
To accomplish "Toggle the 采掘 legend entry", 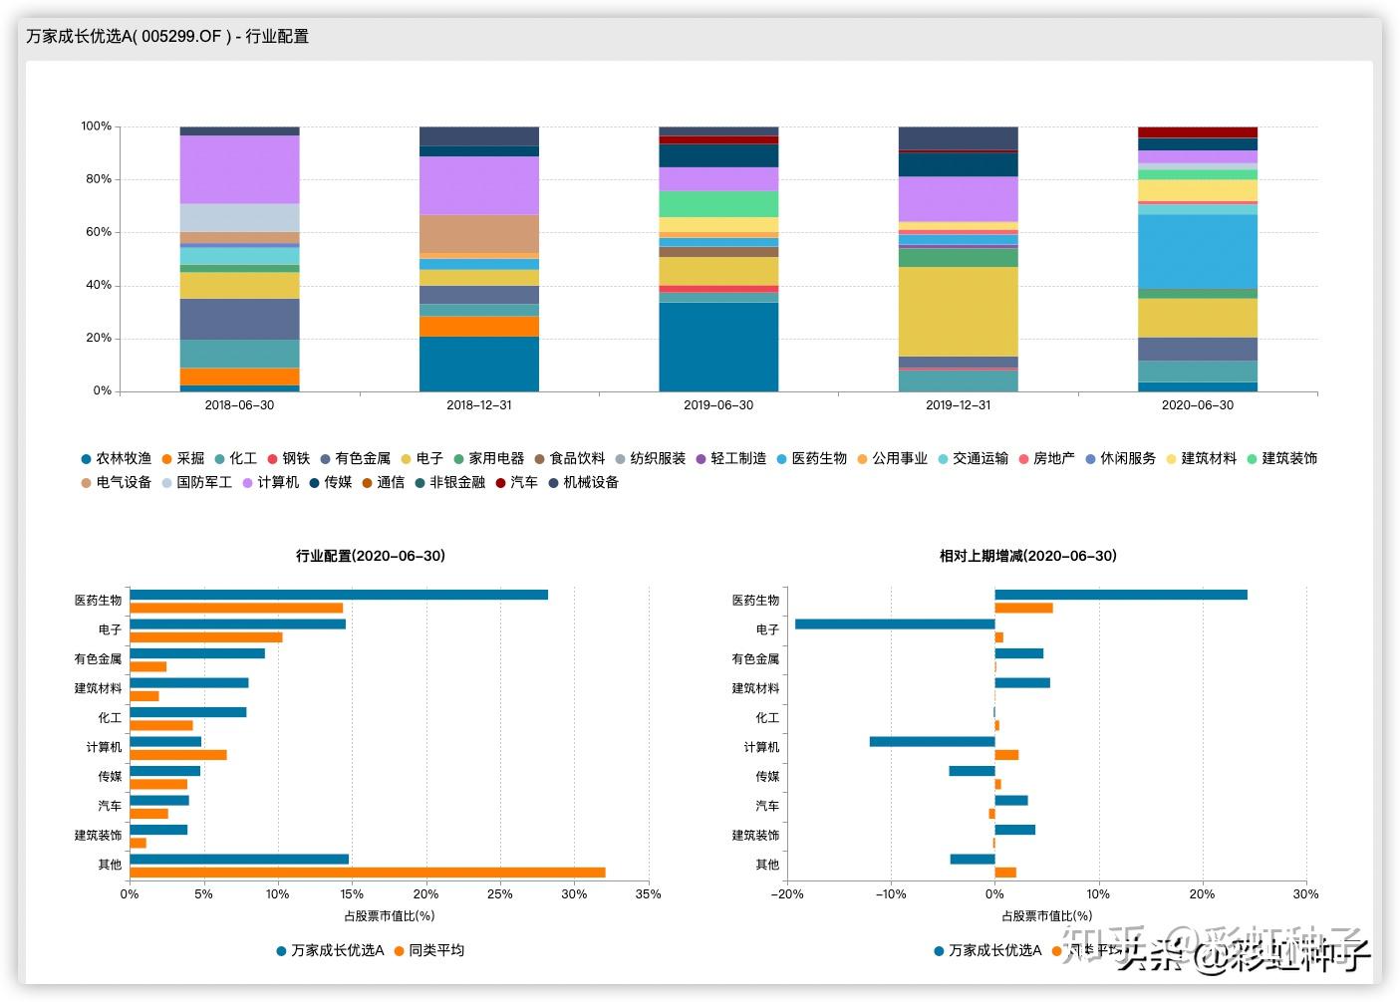I will (x=183, y=458).
